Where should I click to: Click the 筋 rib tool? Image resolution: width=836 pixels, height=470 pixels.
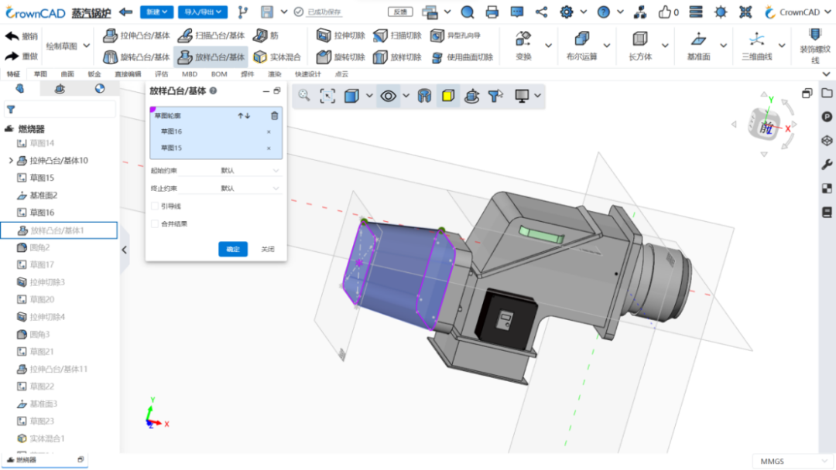(266, 36)
